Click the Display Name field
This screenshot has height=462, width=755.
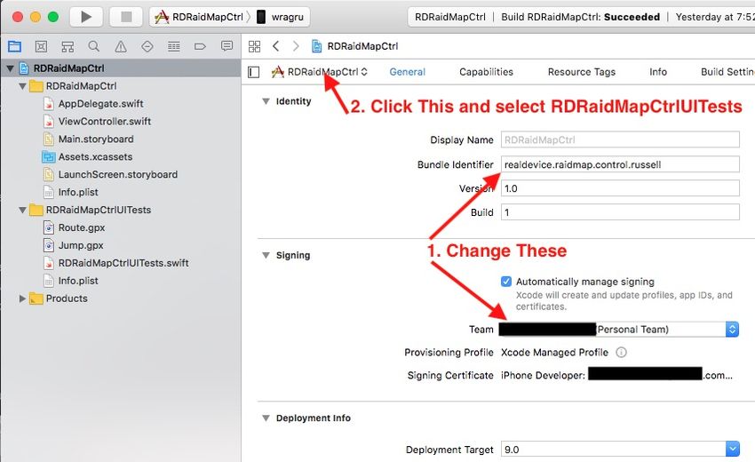click(620, 139)
